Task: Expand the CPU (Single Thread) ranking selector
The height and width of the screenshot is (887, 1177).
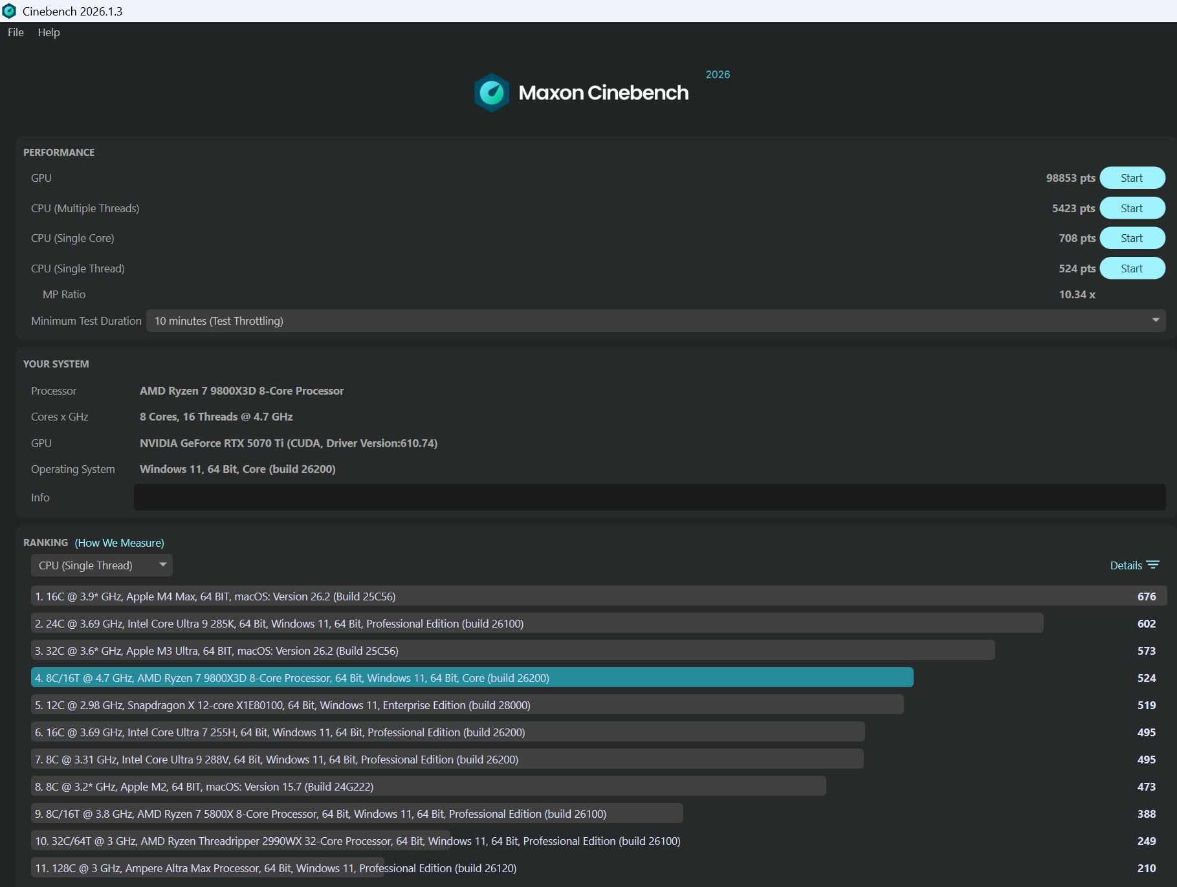Action: (x=102, y=565)
